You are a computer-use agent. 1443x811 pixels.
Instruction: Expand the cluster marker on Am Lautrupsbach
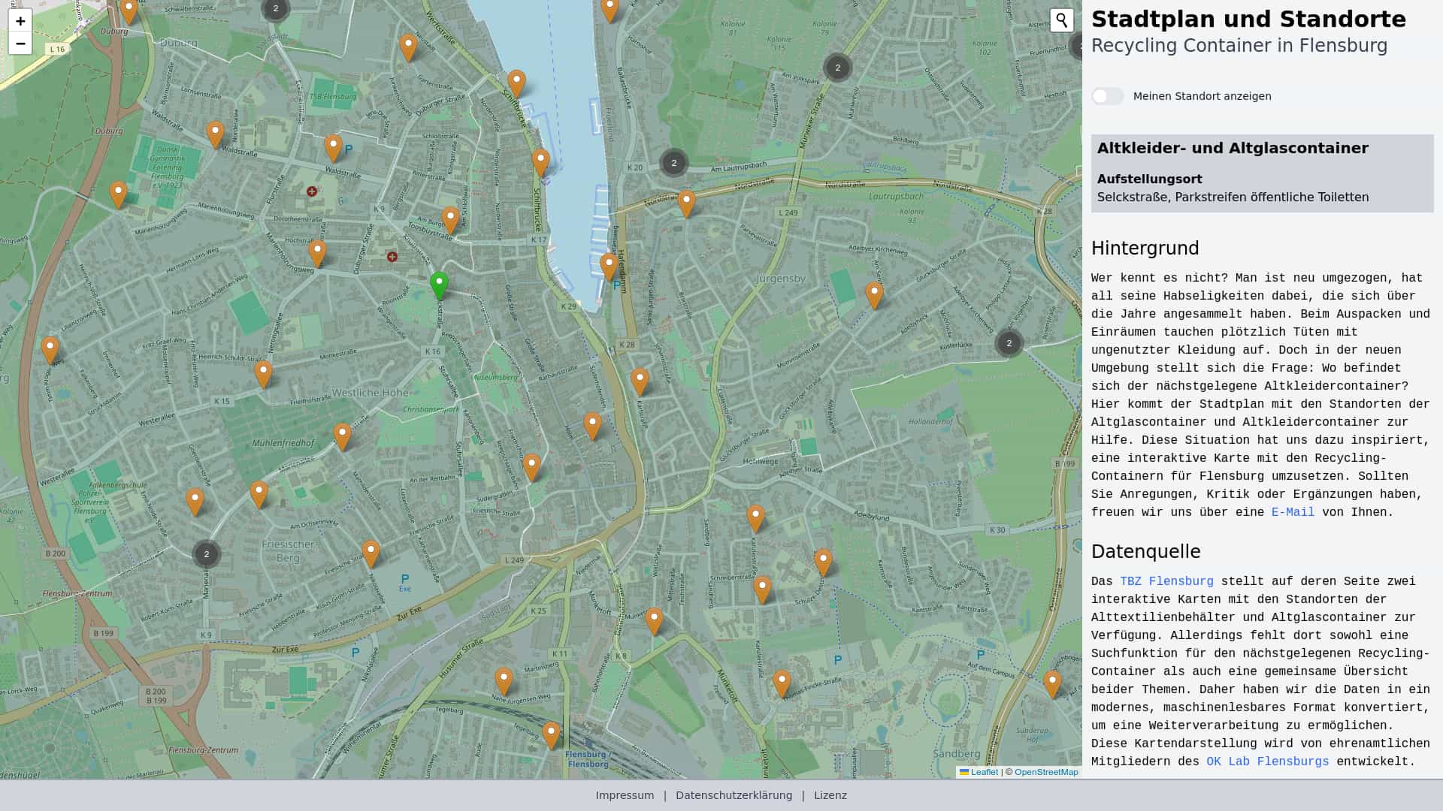(x=673, y=163)
